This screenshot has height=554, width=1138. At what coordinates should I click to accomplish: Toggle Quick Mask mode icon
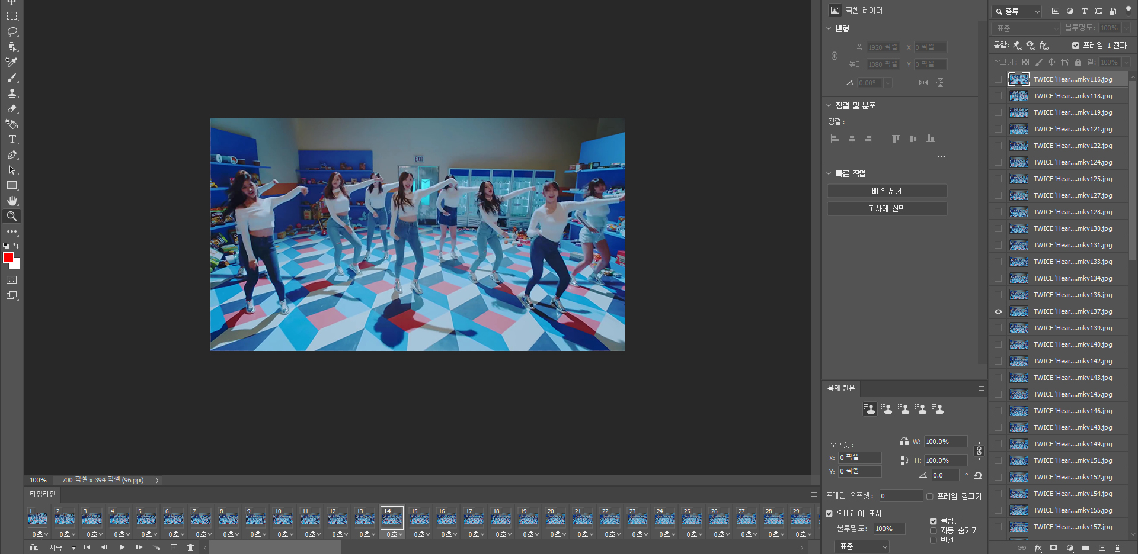(x=12, y=280)
